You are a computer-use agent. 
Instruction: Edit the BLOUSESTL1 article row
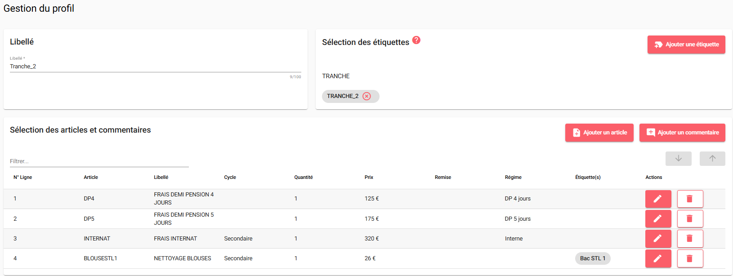pos(658,258)
